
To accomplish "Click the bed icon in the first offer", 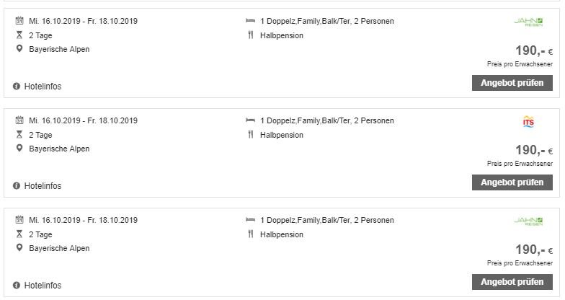I will tap(251, 21).
